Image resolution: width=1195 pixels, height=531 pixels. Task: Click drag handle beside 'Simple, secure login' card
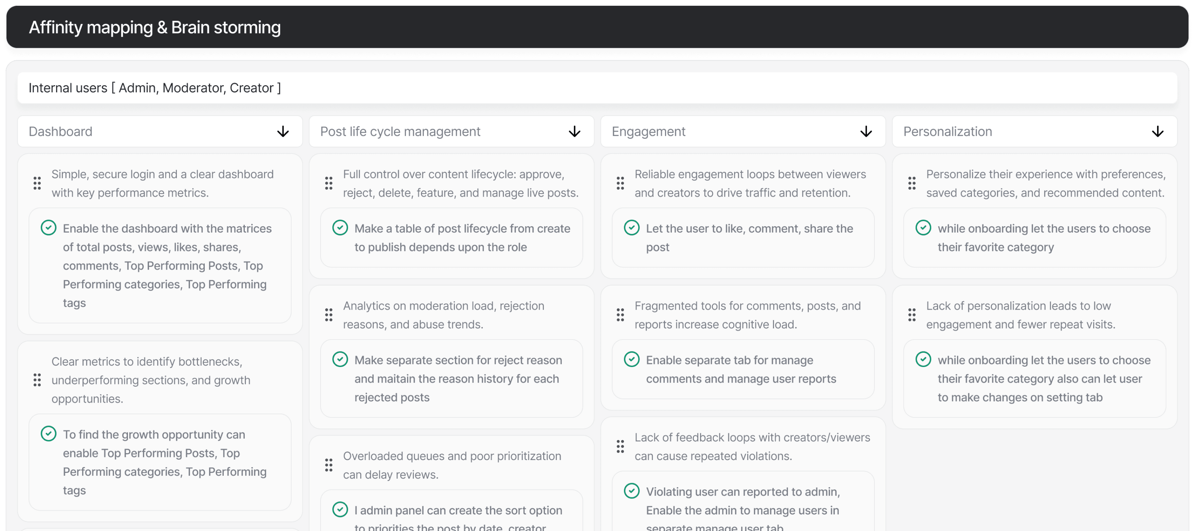37,183
